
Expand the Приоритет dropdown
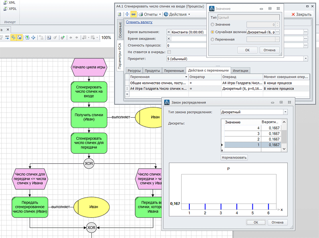(x=305, y=59)
